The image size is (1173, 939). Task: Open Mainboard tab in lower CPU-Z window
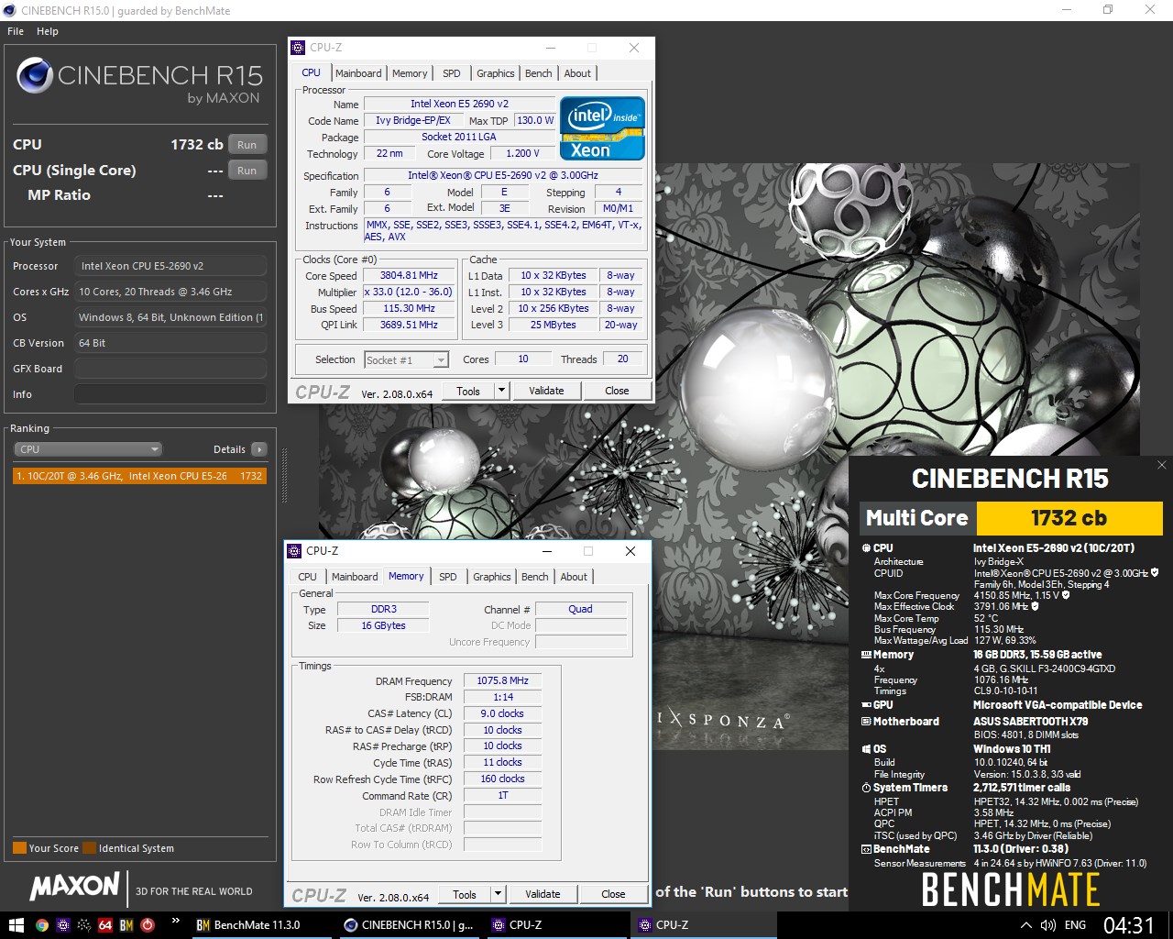[355, 577]
